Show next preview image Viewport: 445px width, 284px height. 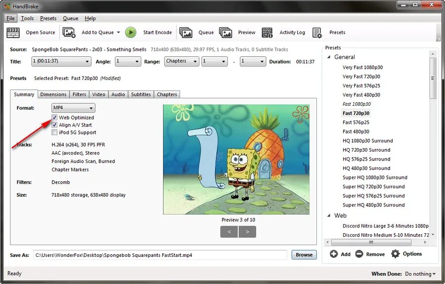(x=248, y=232)
